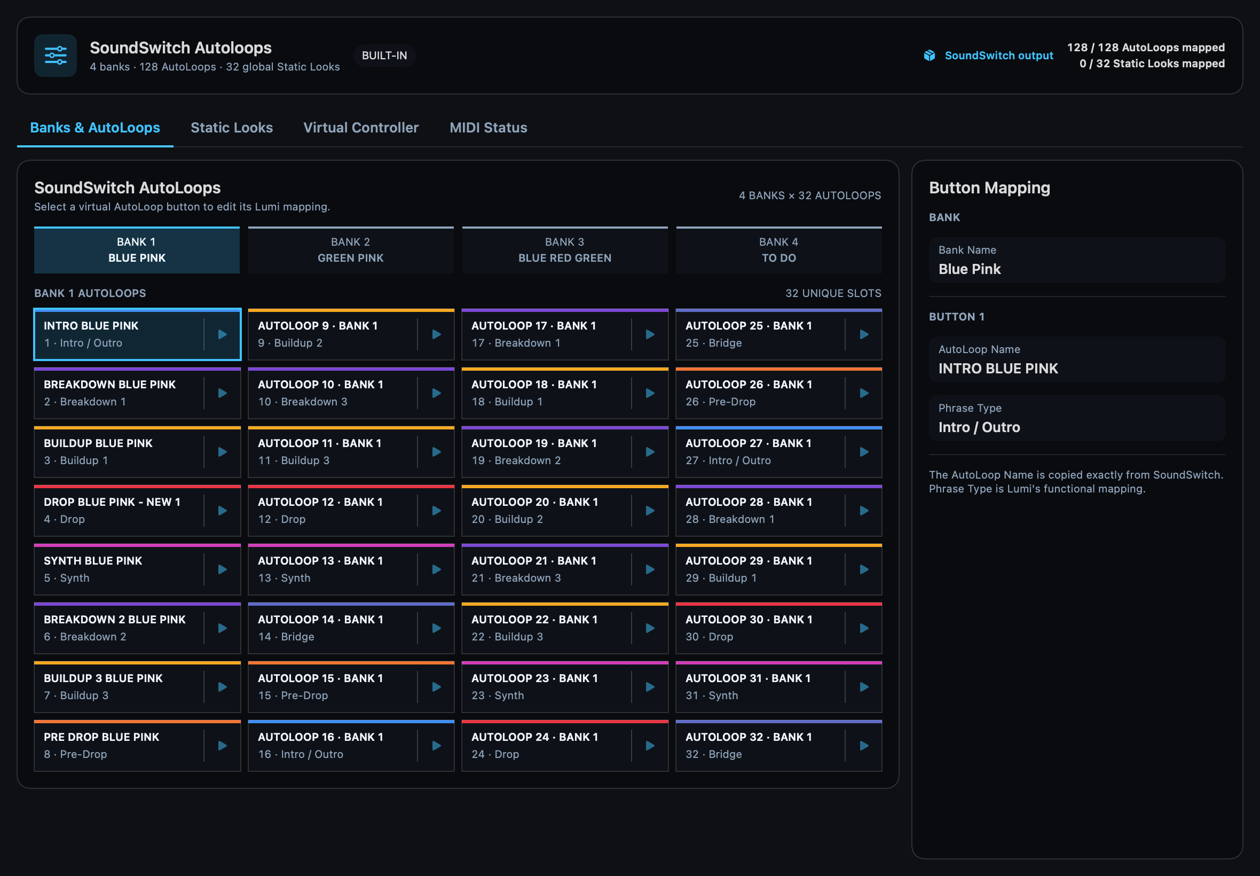Play PRE DROP BLUE PINK autoloop
The image size is (1260, 876).
click(x=222, y=745)
